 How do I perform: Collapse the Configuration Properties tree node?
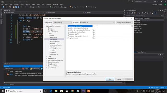[x=45, y=26]
